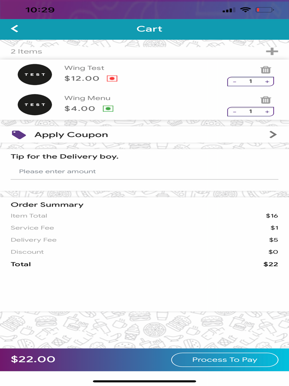Screen dimensions: 289x386
Task: Remove Wing Menu using its trash icon
Action: 266,100
